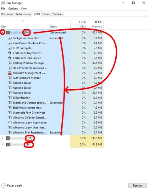Screen dimensions: 149x191
Task: Click the Windows Logon User Interface icon
Action: pyautogui.click(x=9, y=128)
